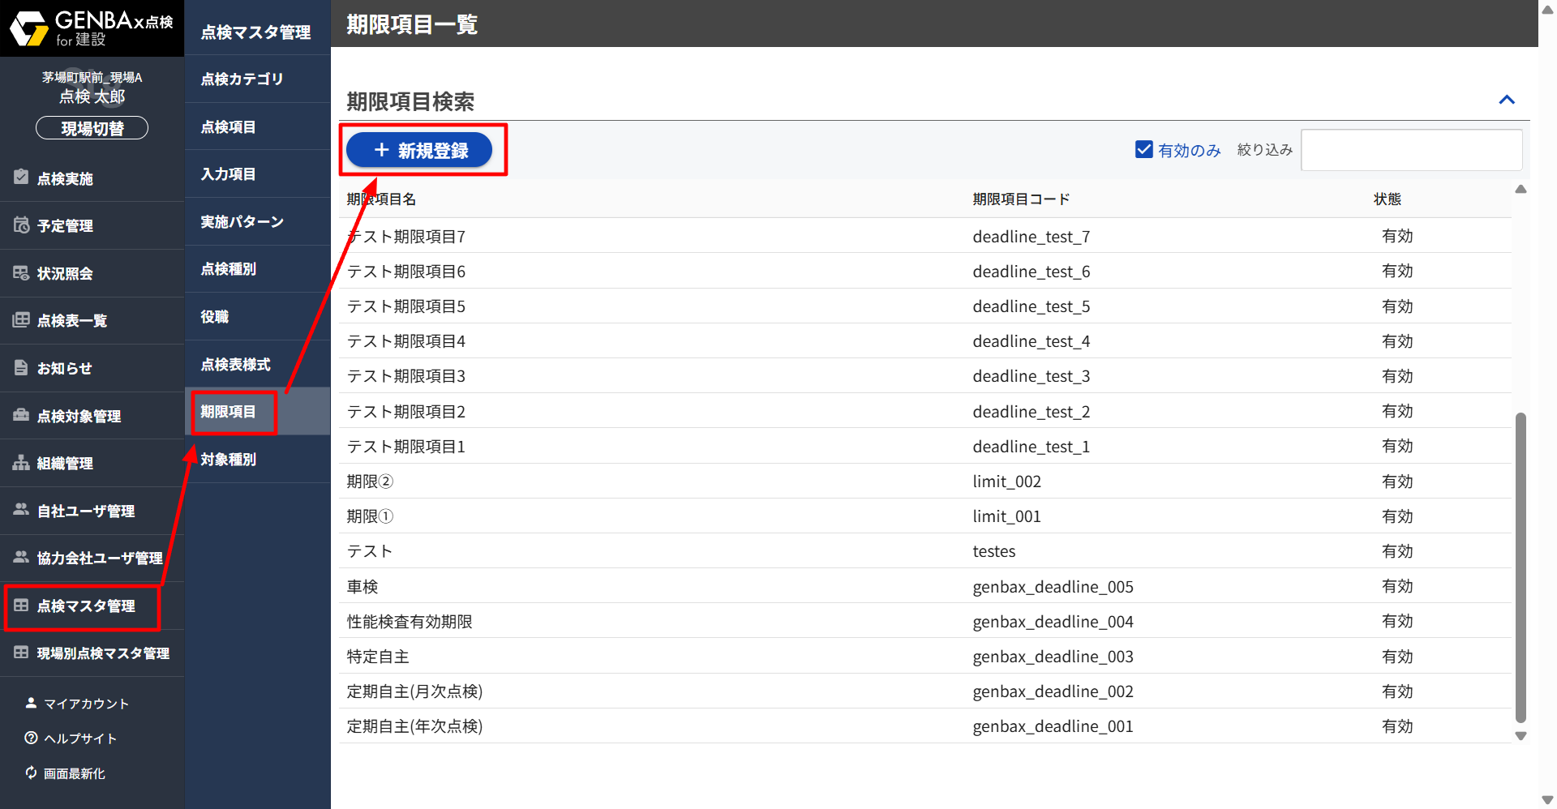This screenshot has width=1557, height=809.
Task: Click the 状況照会 icon in sidebar
Action: [x=21, y=273]
